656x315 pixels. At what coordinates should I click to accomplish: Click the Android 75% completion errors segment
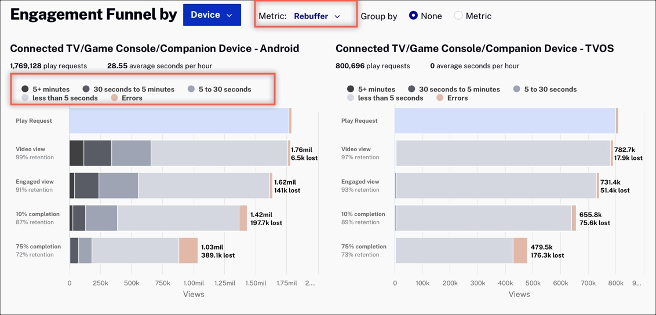click(x=188, y=251)
